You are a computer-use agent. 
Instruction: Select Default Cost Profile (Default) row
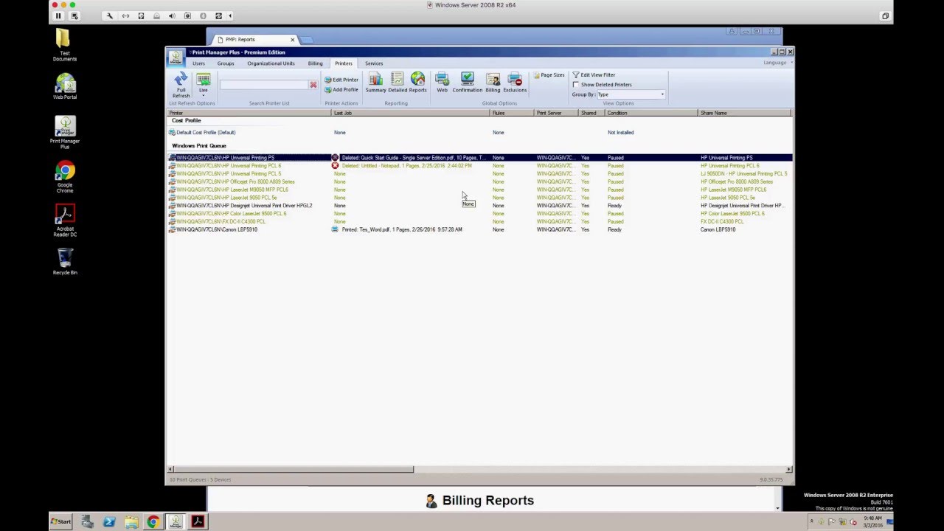(479, 133)
